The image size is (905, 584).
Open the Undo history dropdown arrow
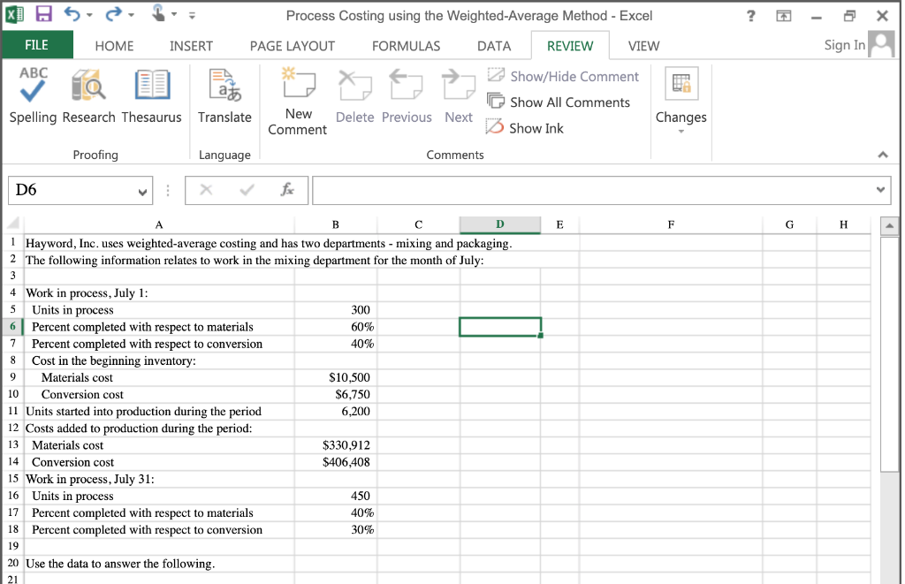[x=89, y=15]
